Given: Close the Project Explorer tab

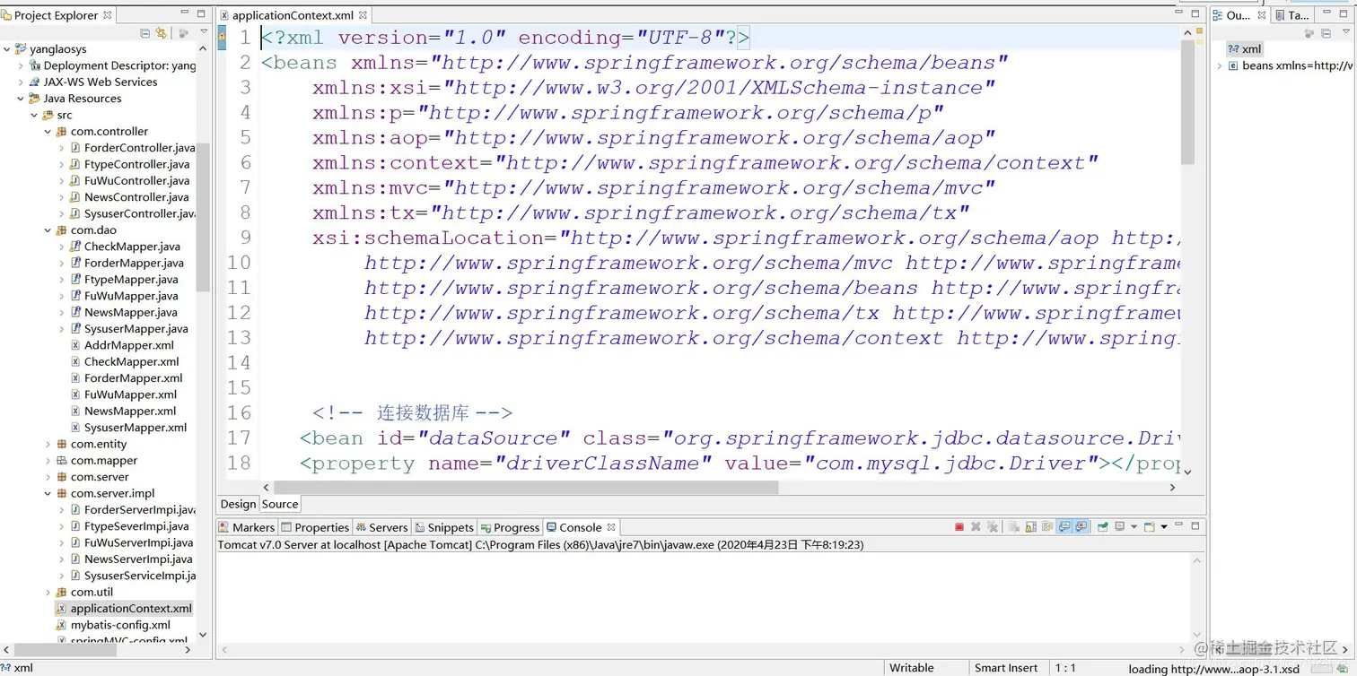Looking at the screenshot, I should point(108,15).
